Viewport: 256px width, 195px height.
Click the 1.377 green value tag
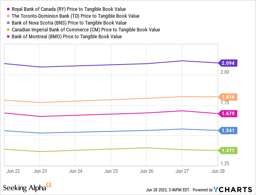(x=228, y=150)
